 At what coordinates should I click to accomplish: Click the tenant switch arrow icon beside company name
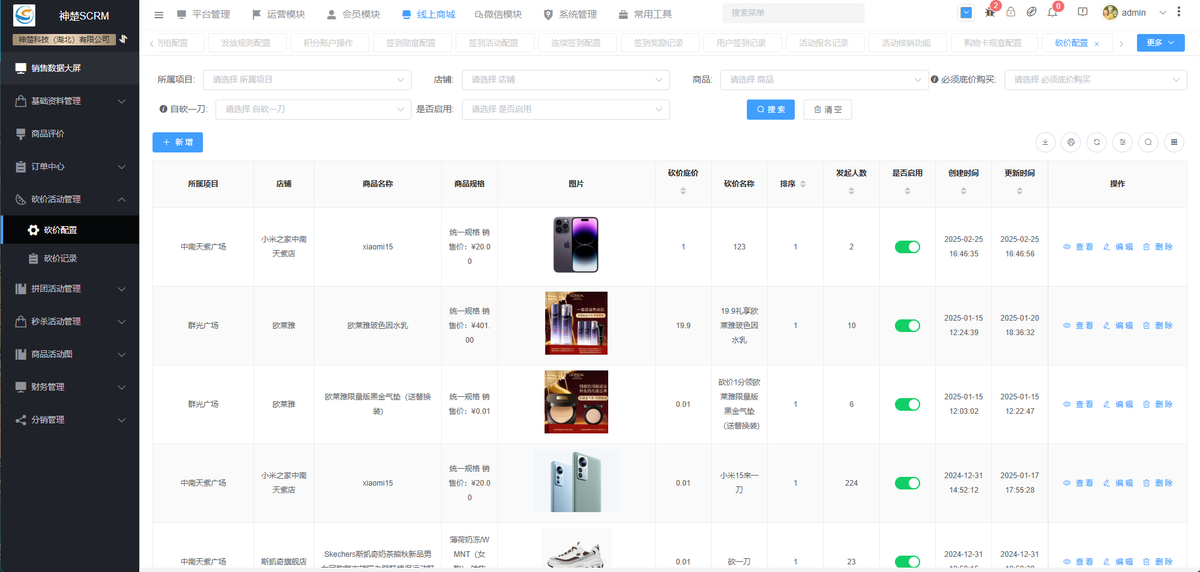[124, 39]
